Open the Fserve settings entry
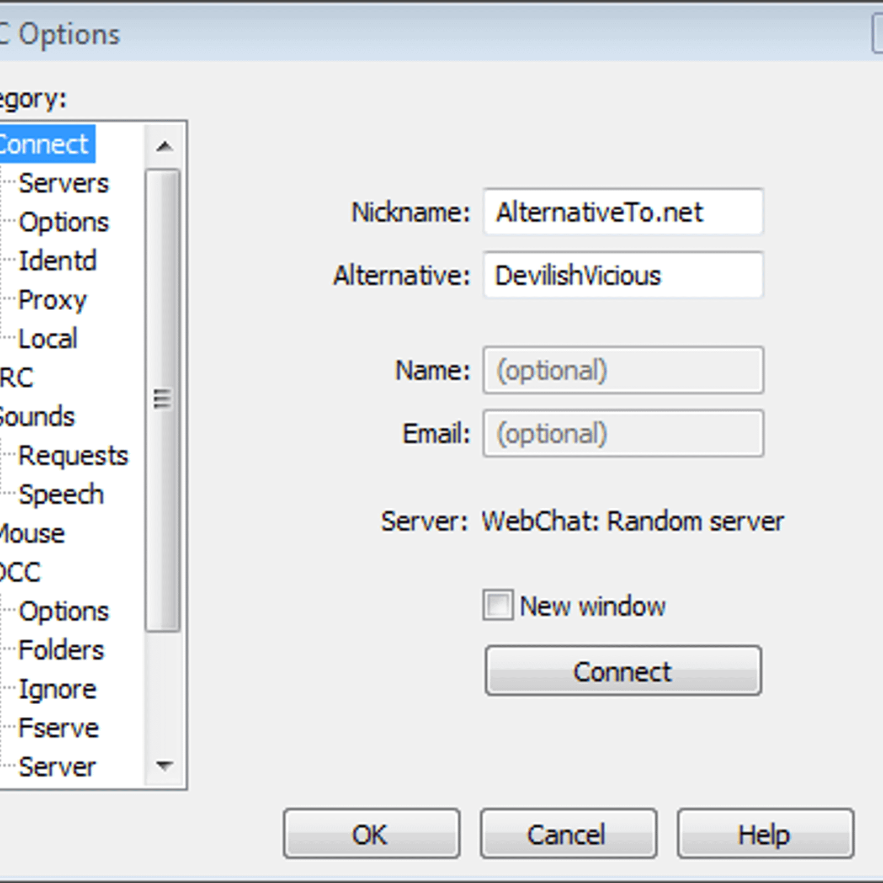Image resolution: width=883 pixels, height=883 pixels. (58, 728)
